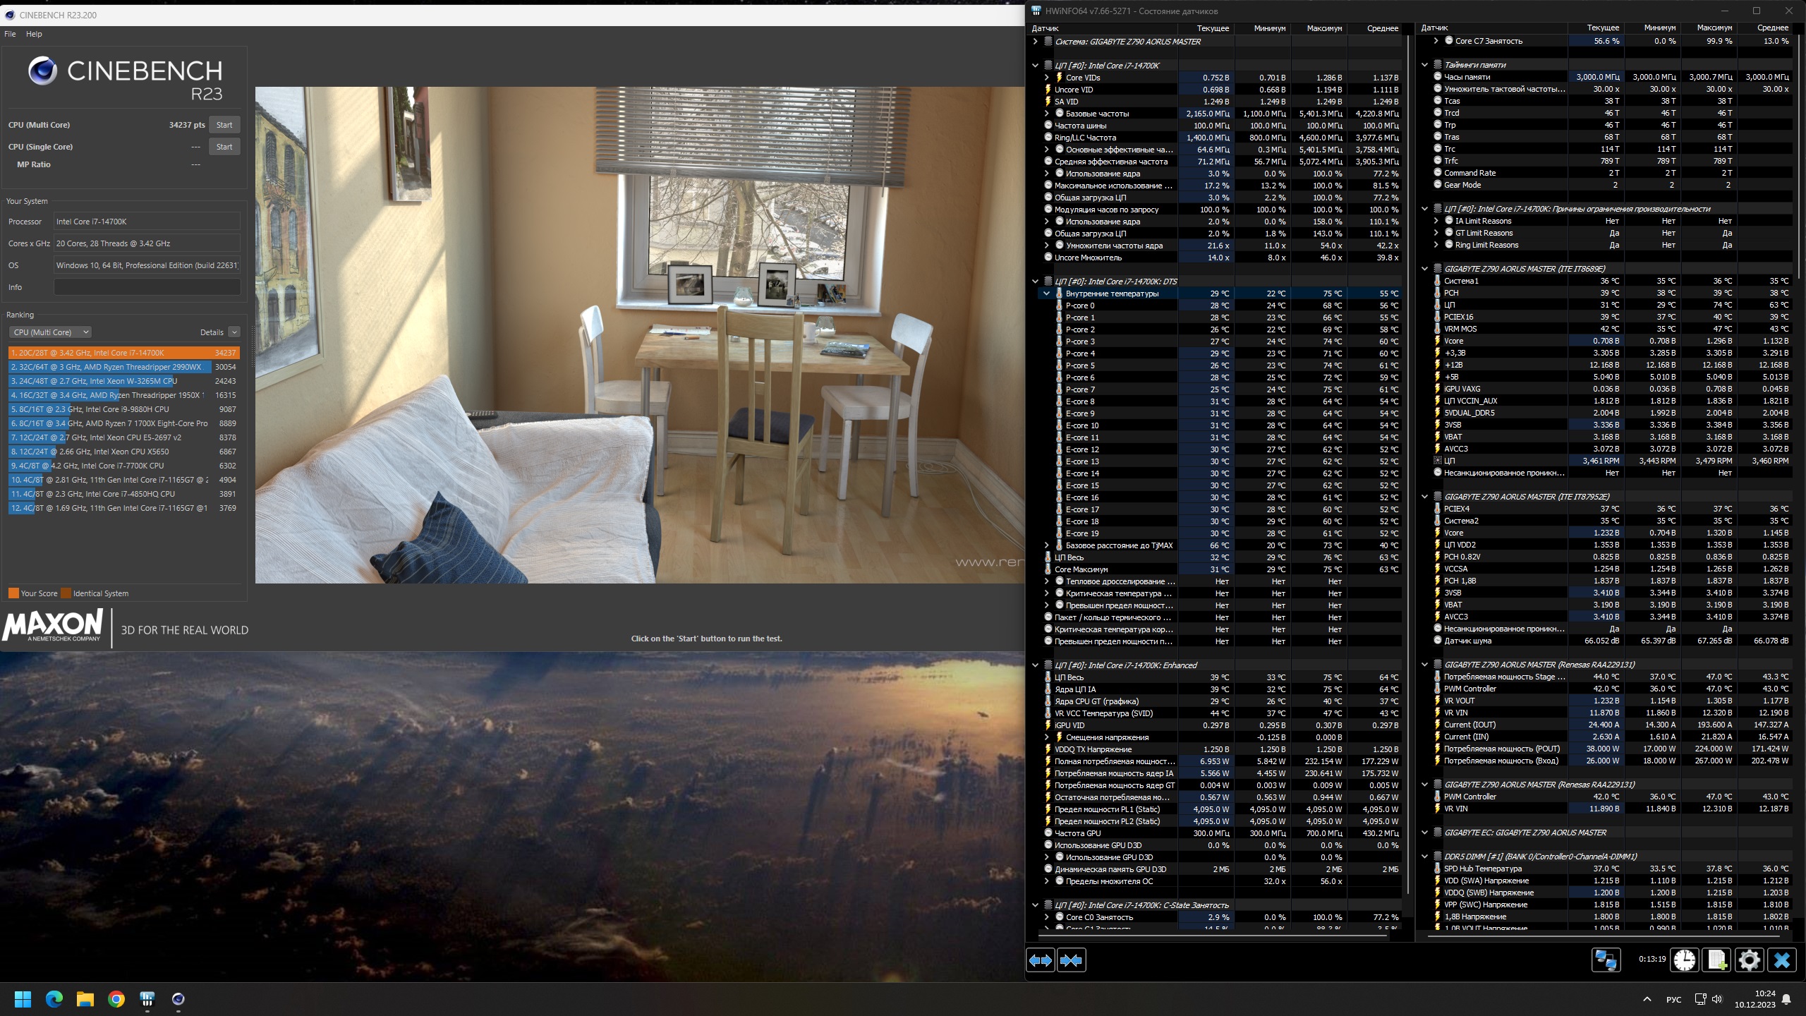This screenshot has height=1016, width=1806.
Task: Open the Cinebench File menu
Action: [10, 34]
